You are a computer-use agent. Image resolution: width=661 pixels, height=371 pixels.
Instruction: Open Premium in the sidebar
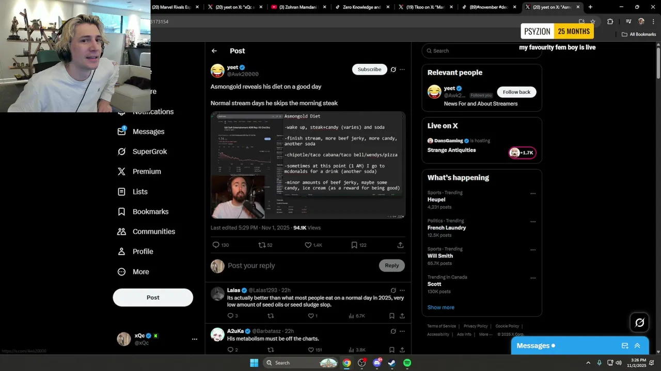(139, 172)
